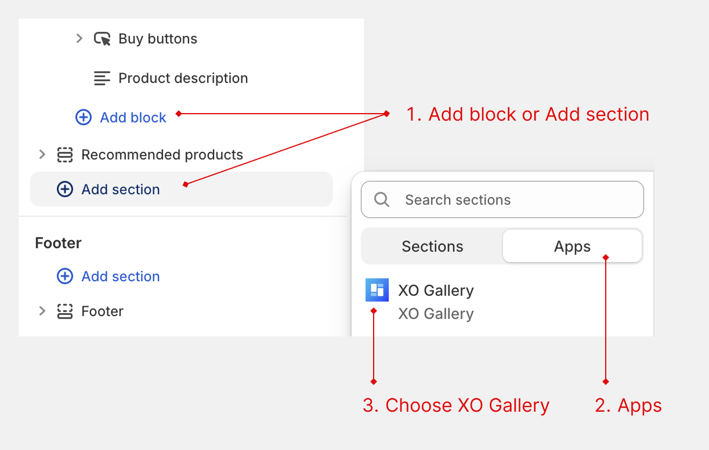The height and width of the screenshot is (450, 709).
Task: Expand the Buy buttons block
Action: tap(79, 39)
